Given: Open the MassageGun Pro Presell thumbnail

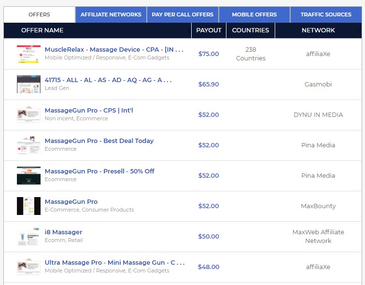Looking at the screenshot, I should point(28,175).
